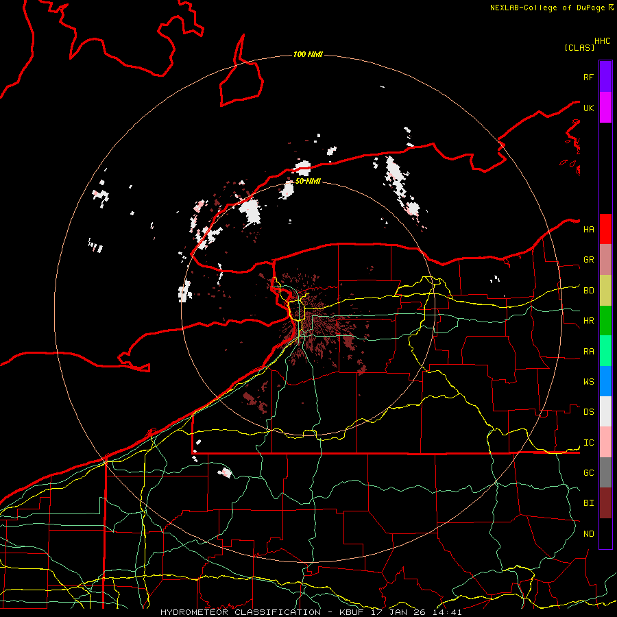Image resolution: width=617 pixels, height=617 pixels.
Task: Click the WS legend label
Action: [588, 382]
